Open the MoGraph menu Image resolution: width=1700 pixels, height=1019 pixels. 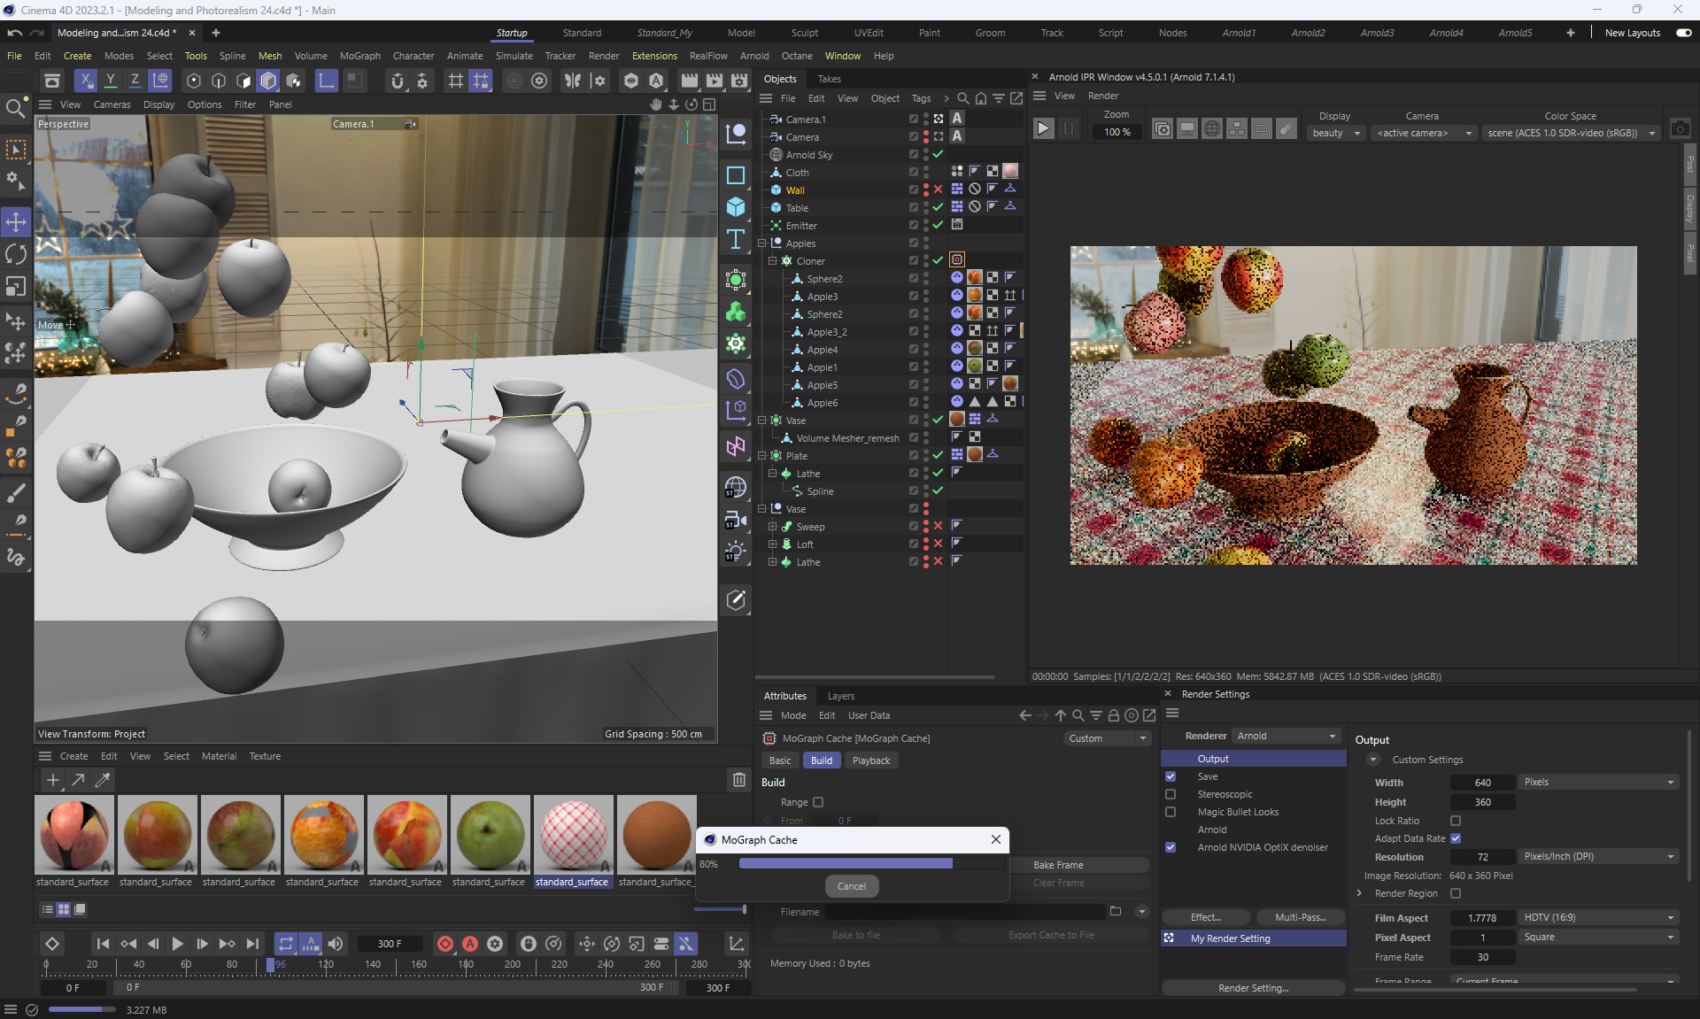pos(359,56)
